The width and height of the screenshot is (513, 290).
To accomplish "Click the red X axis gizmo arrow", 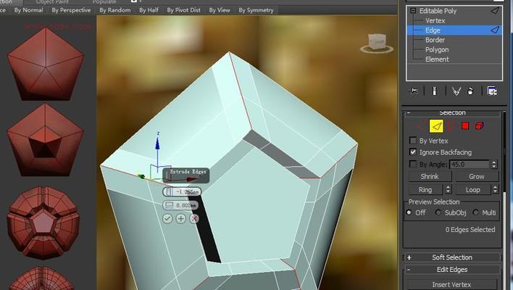I will pos(192,179).
